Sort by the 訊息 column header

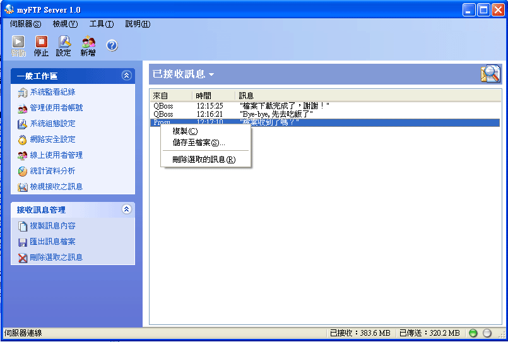(x=368, y=96)
